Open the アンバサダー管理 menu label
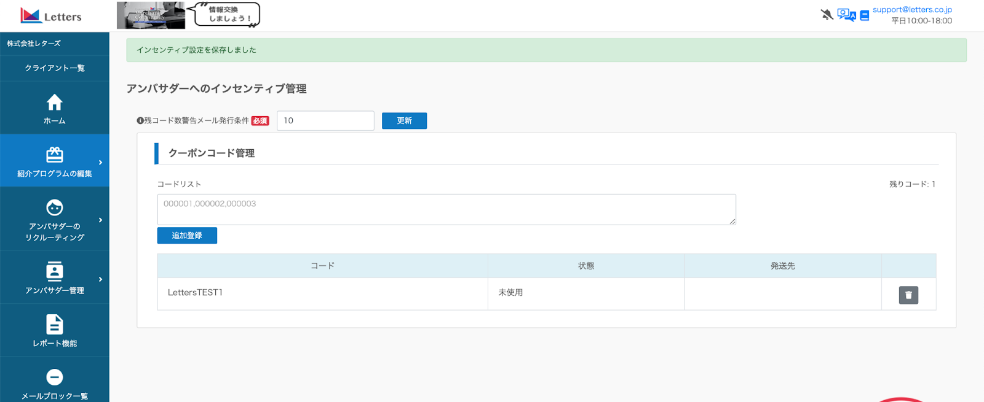Image resolution: width=984 pixels, height=402 pixels. pyautogui.click(x=55, y=291)
